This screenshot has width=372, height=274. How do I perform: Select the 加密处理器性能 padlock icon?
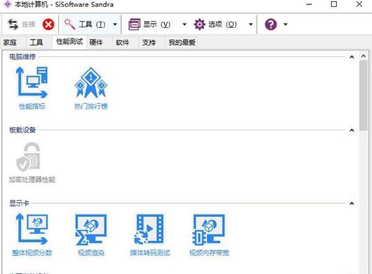click(x=28, y=157)
